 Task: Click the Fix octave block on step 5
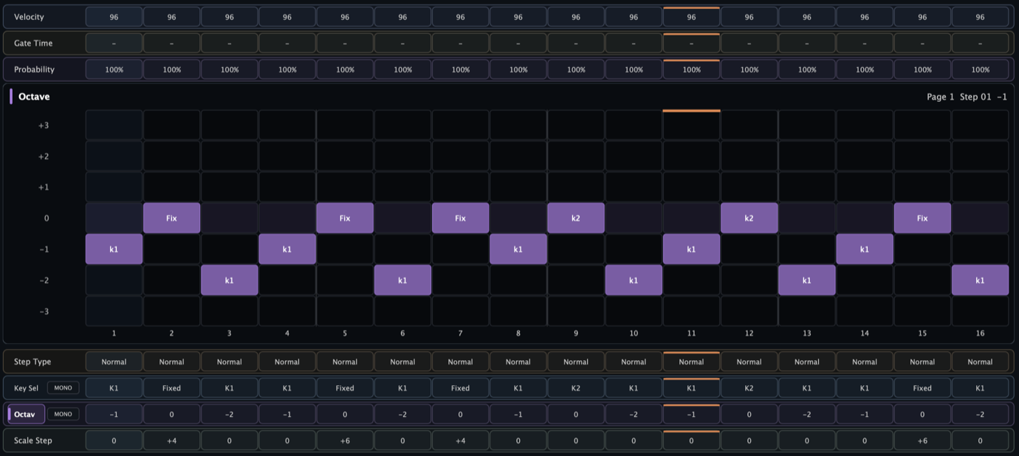[345, 218]
